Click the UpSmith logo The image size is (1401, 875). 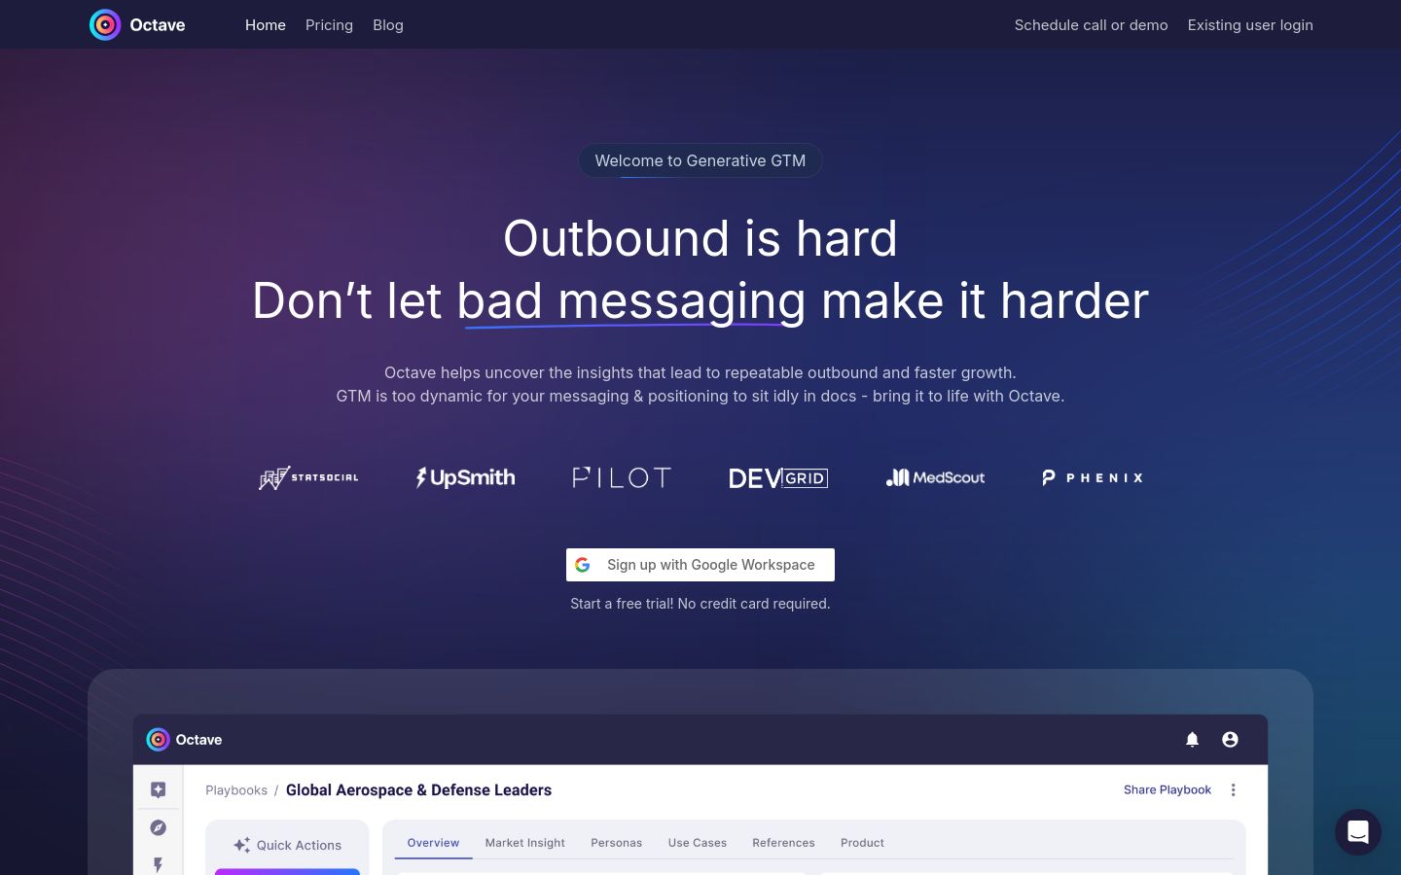coord(465,477)
